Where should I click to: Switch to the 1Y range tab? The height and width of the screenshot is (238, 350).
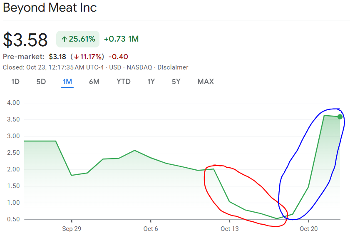point(151,82)
